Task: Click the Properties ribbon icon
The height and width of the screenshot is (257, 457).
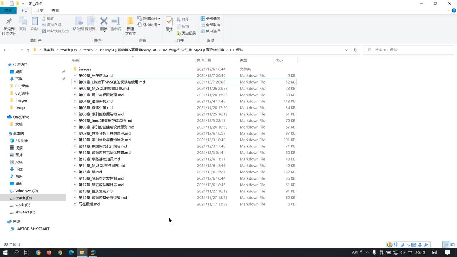Action: [169, 24]
